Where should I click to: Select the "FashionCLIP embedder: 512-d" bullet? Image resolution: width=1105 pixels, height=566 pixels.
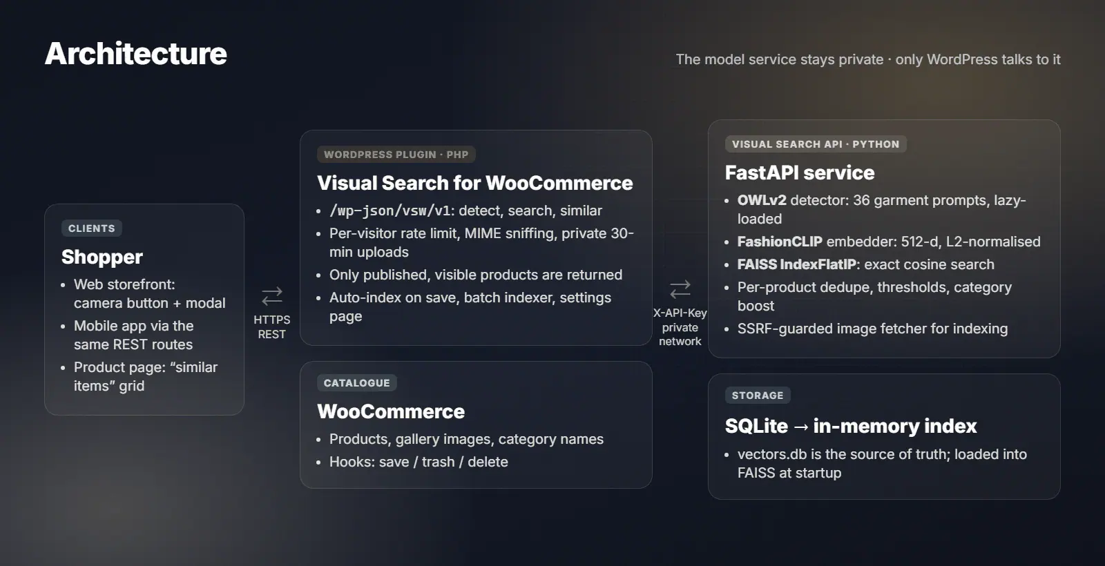point(889,242)
